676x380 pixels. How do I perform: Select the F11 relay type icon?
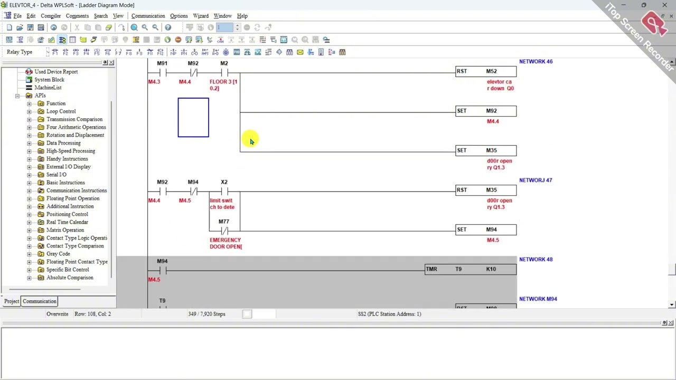(x=150, y=52)
